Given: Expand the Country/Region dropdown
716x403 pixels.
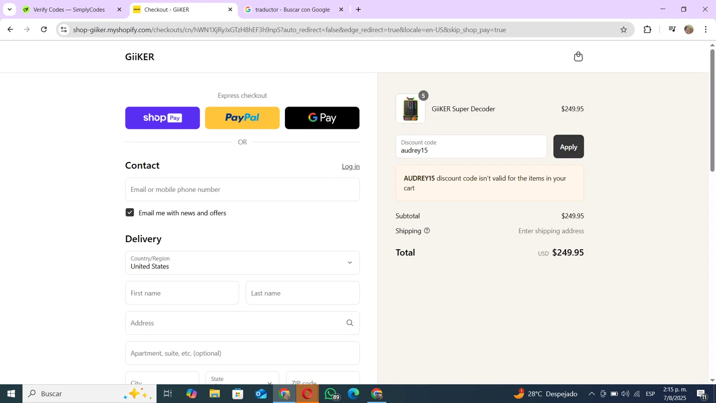Looking at the screenshot, I should [x=242, y=263].
